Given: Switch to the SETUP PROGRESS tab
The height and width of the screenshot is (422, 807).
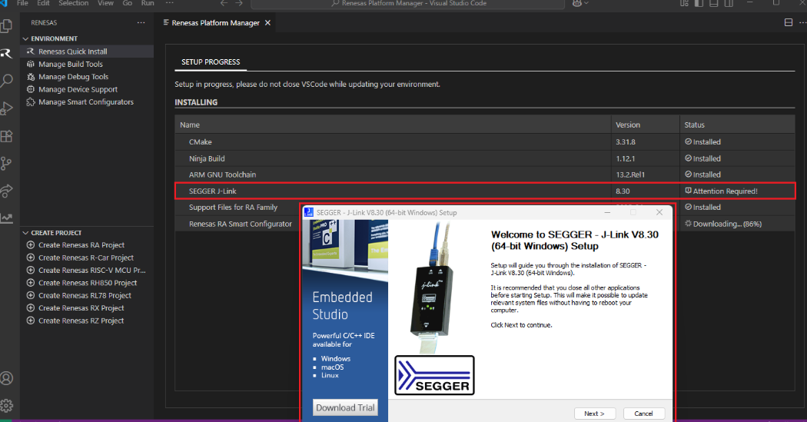Looking at the screenshot, I should (211, 61).
